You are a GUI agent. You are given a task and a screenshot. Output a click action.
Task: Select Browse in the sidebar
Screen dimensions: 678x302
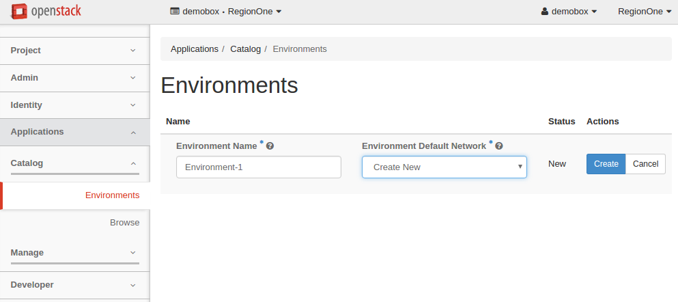pos(124,223)
